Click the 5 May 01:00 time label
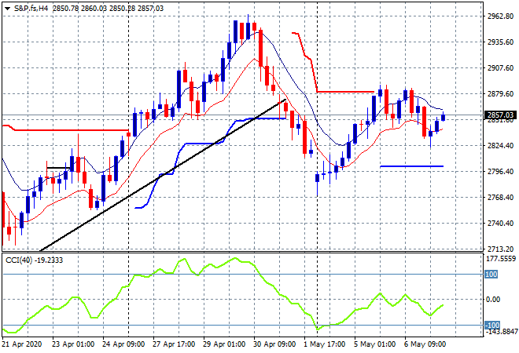Image resolution: width=519 pixels, height=353 pixels. [x=374, y=344]
